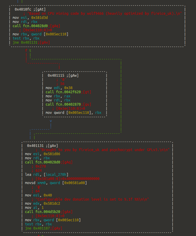Image resolution: width=196 pixels, height=236 pixels.
Task: Click the 0x401131 block header
Action: pos(42,146)
